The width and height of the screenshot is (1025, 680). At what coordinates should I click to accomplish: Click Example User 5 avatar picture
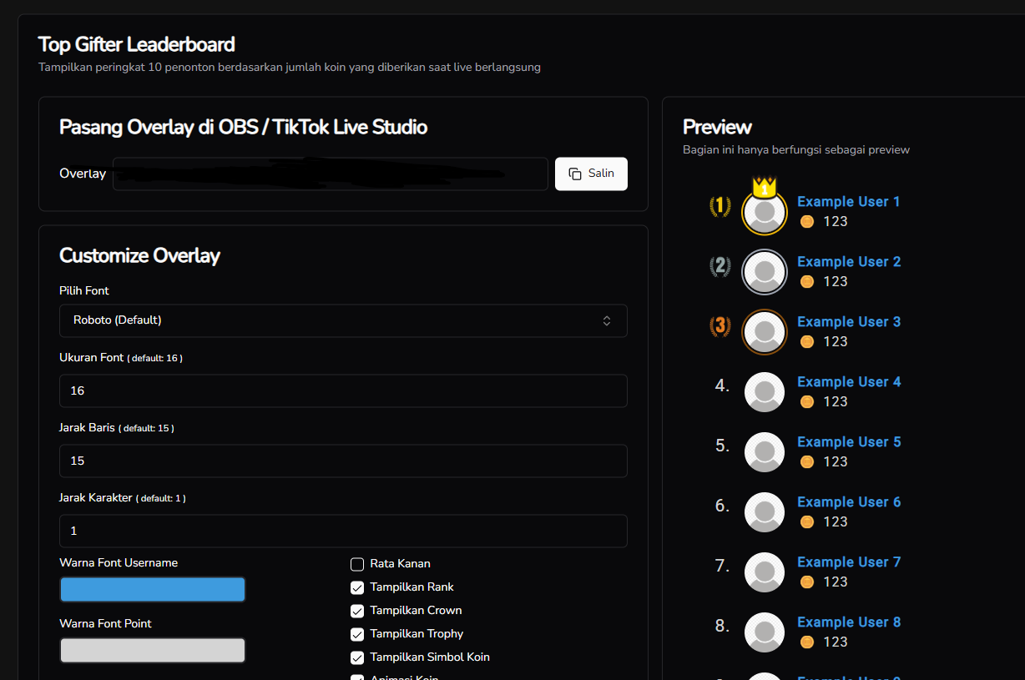[764, 452]
